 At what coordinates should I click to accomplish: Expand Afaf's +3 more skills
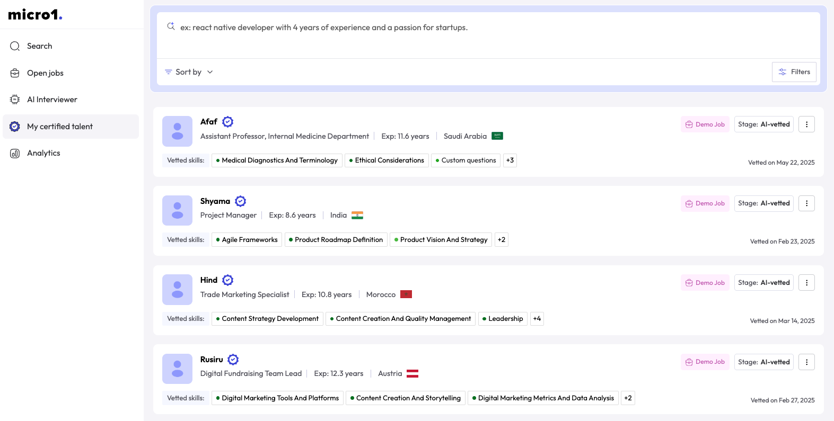pyautogui.click(x=510, y=160)
